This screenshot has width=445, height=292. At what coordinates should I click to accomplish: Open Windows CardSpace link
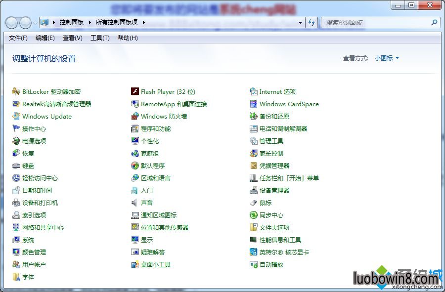click(x=289, y=104)
